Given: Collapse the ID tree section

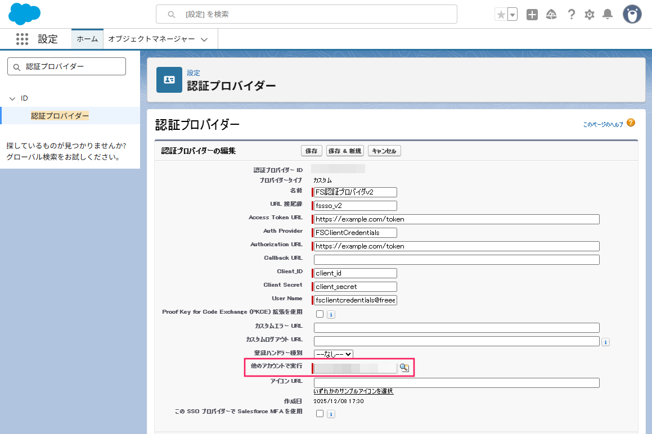Looking at the screenshot, I should click(12, 98).
